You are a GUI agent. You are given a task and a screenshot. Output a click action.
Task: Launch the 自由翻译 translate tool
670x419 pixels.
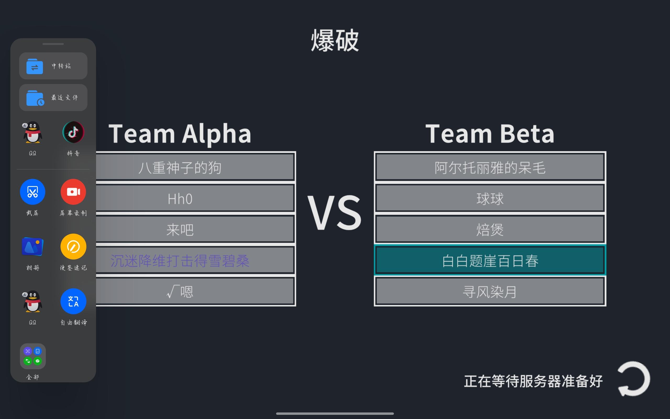tap(73, 301)
